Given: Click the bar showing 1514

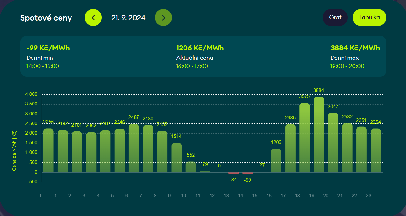Looking at the screenshot, I should [176, 157].
